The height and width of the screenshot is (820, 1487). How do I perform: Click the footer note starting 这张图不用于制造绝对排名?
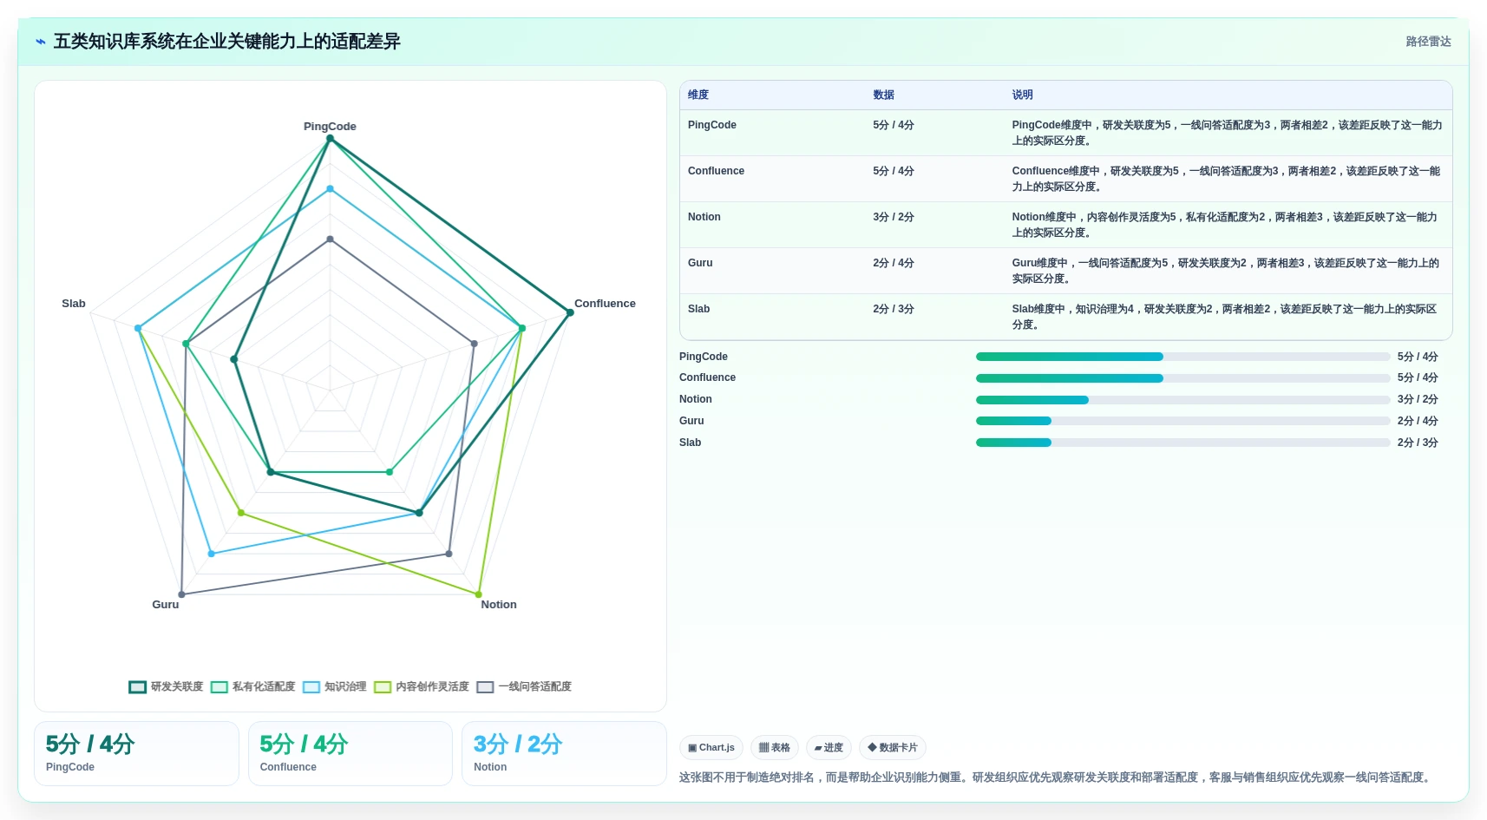click(1056, 777)
